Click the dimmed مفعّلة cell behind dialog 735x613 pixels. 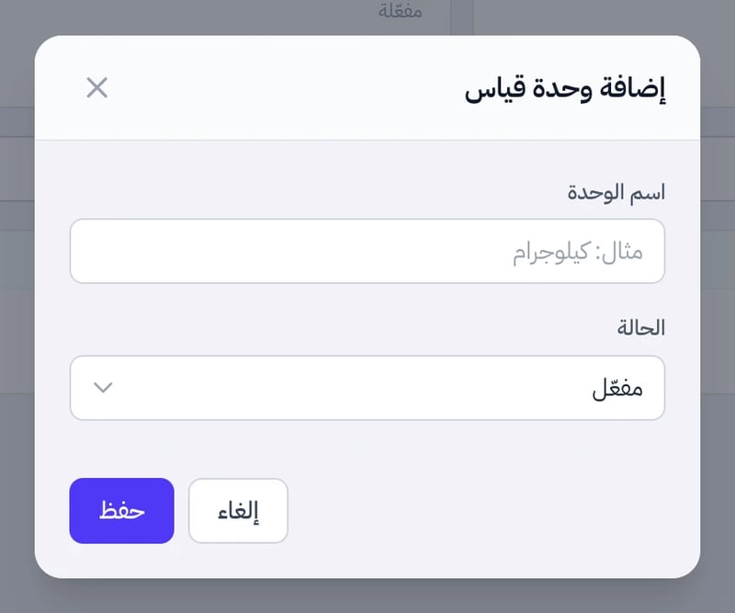click(x=400, y=10)
